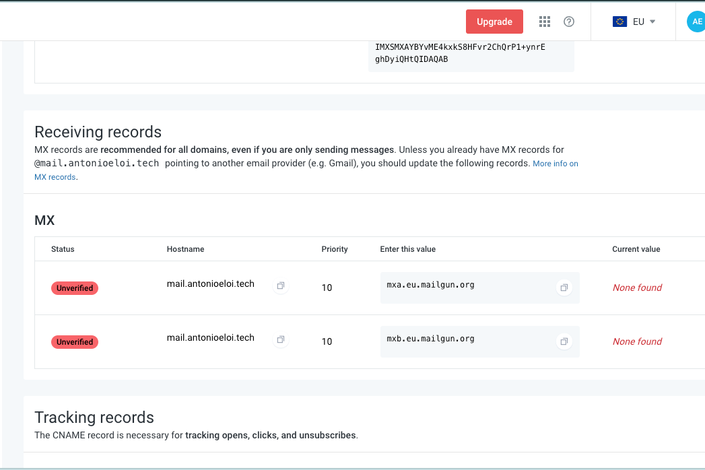Open the 'More info on MX records' link

pyautogui.click(x=555, y=163)
